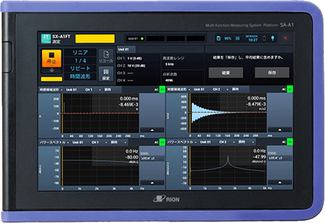
Task: Select the Unit 01 tab
Action: (126, 49)
